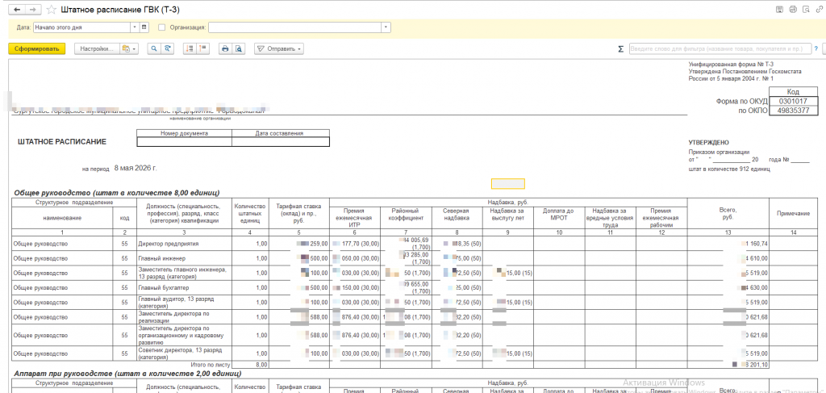Screen dimensions: 826x393
Task: Click the 'Районный коэффициент' column header
Action: click(x=405, y=214)
